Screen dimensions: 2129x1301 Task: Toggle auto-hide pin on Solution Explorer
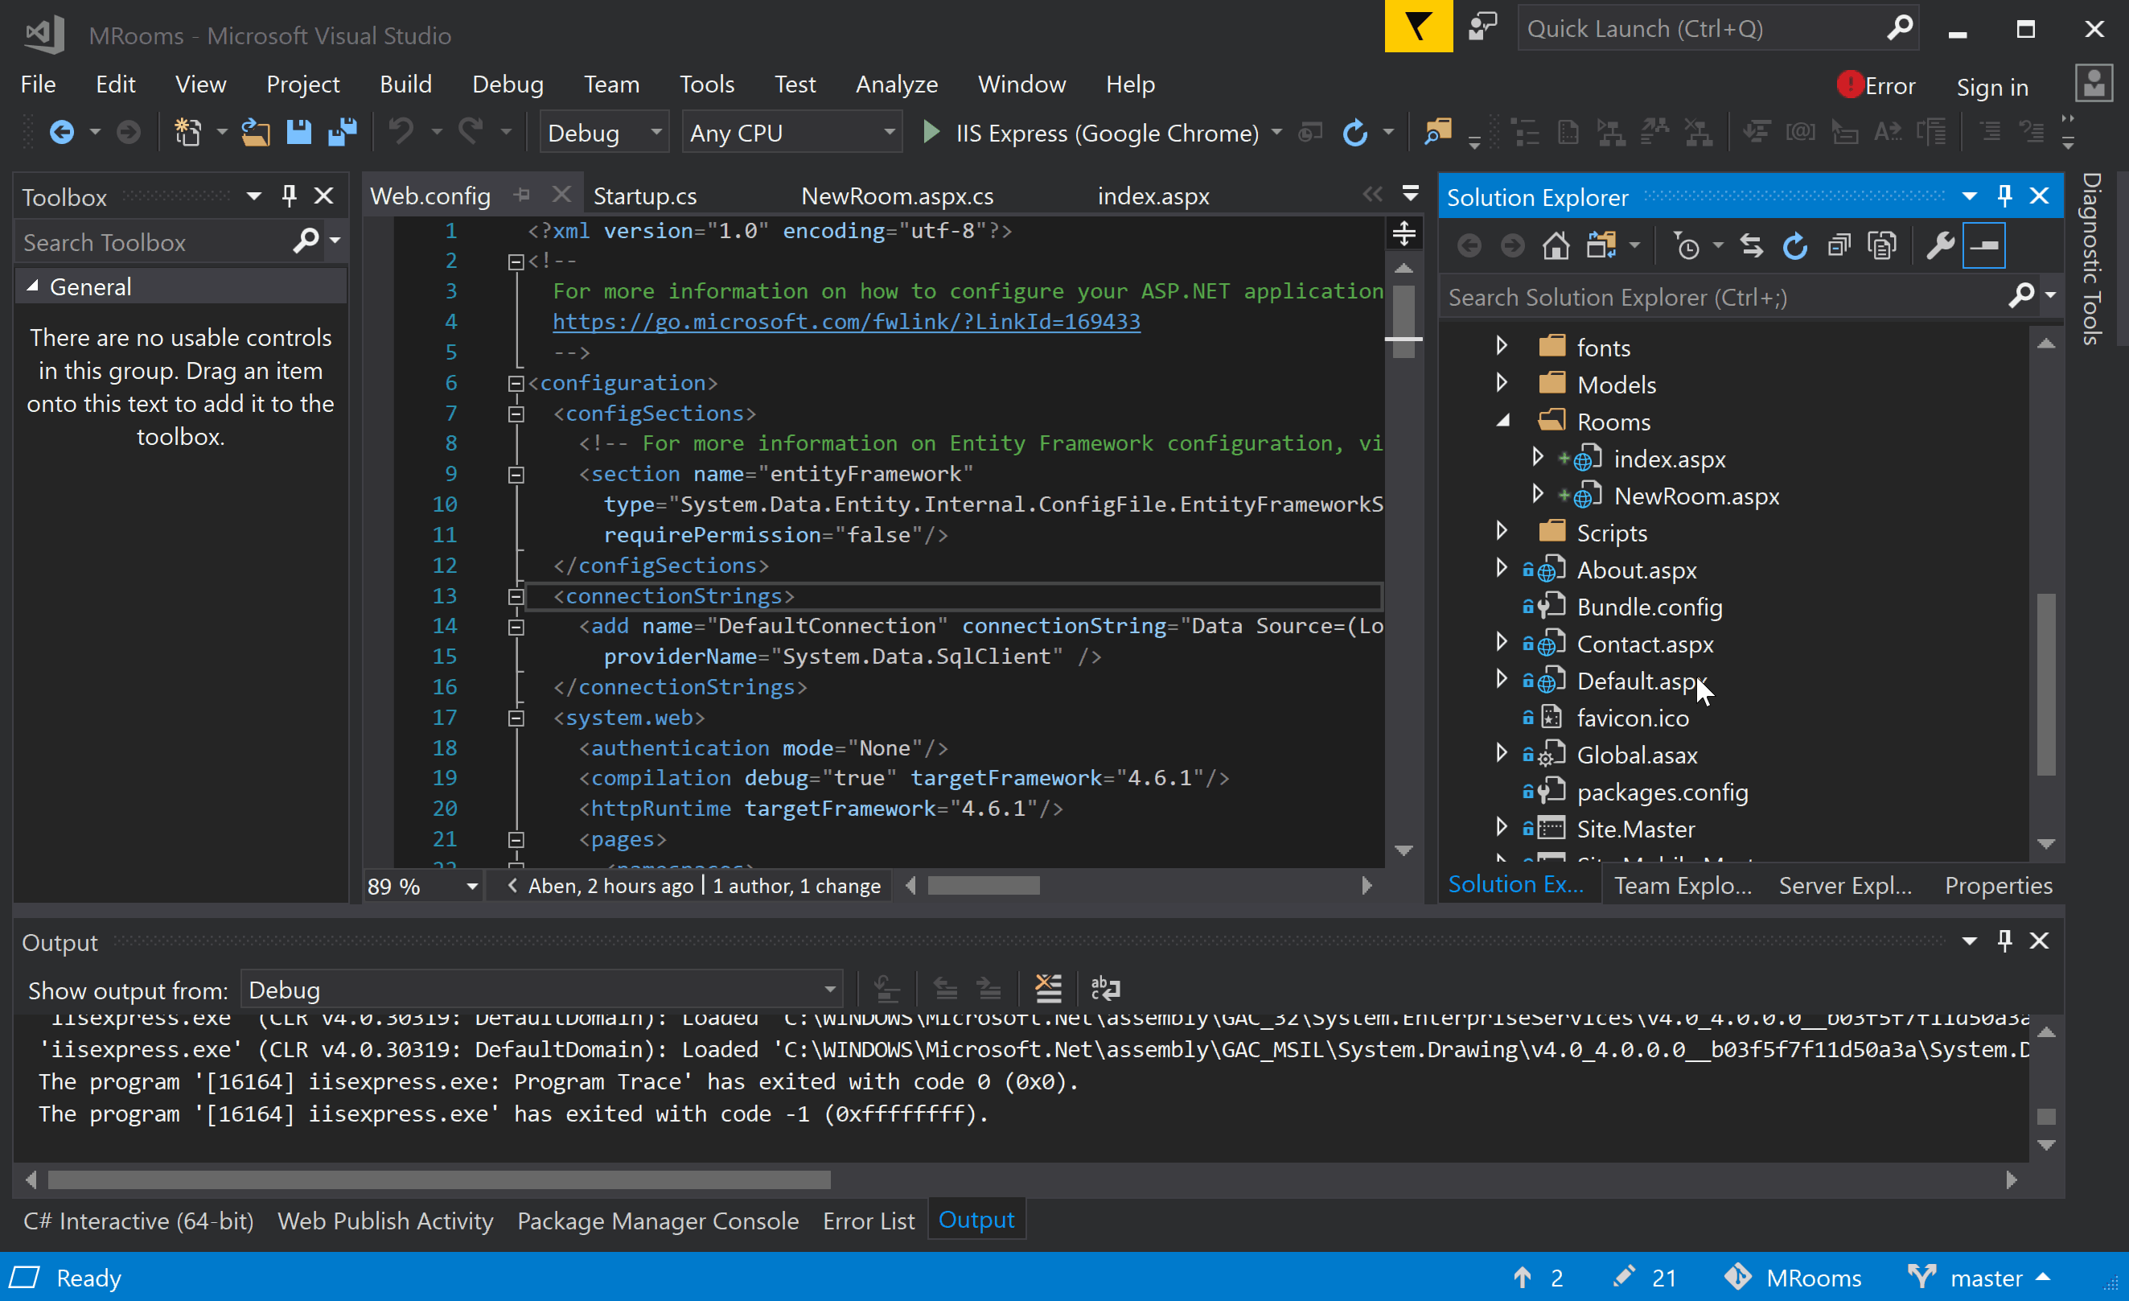click(x=2004, y=196)
